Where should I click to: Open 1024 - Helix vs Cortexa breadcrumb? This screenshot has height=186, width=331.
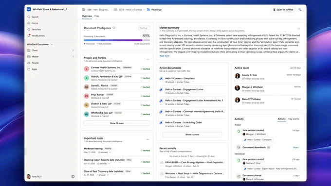click(x=128, y=10)
